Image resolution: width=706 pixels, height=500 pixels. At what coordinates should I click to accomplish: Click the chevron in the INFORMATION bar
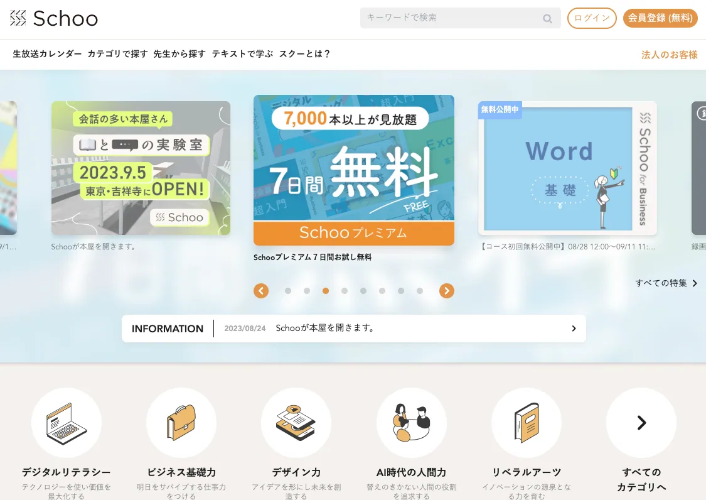[574, 329]
